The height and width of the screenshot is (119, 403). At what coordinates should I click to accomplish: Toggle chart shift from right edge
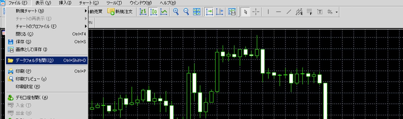219,12
